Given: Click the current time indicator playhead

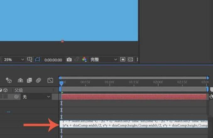Looking at the screenshot, I should 61,83.
